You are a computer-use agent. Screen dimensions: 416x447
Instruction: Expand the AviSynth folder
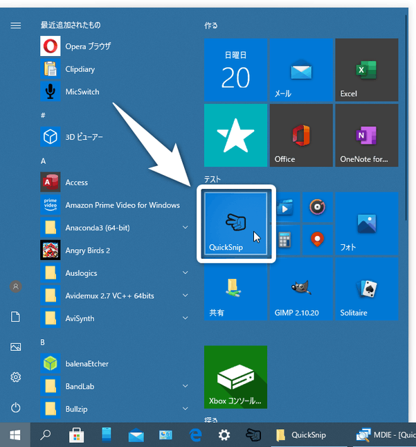pos(114,318)
